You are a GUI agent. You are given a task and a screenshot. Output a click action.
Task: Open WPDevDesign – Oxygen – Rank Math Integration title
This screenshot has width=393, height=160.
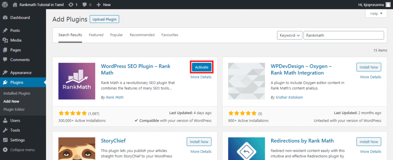[301, 70]
